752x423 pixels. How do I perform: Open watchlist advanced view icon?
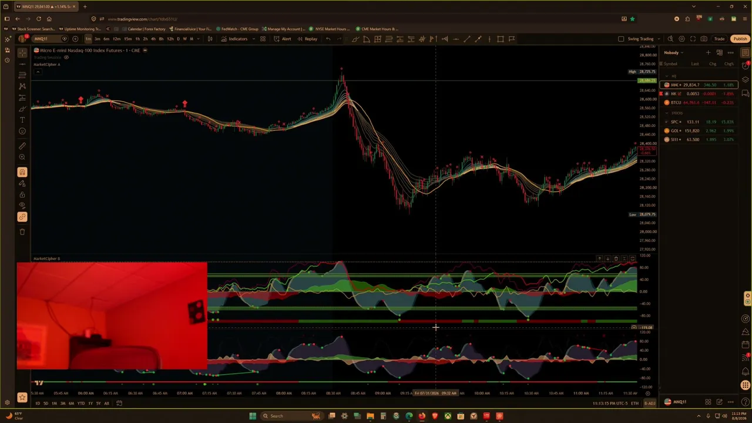(719, 53)
